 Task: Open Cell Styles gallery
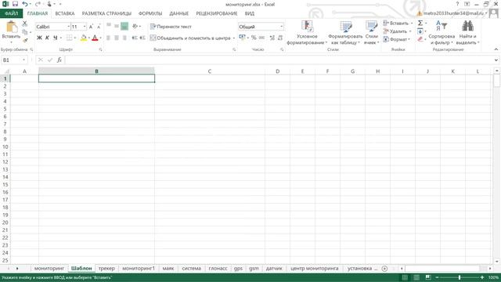[372, 33]
